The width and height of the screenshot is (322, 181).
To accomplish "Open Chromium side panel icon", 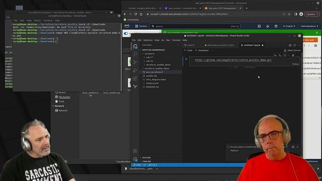I will click(x=296, y=14).
